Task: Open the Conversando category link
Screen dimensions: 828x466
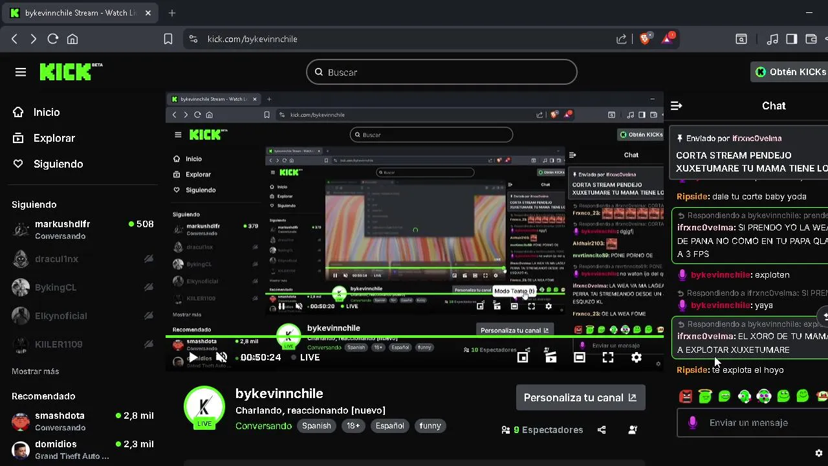Action: pyautogui.click(x=263, y=426)
